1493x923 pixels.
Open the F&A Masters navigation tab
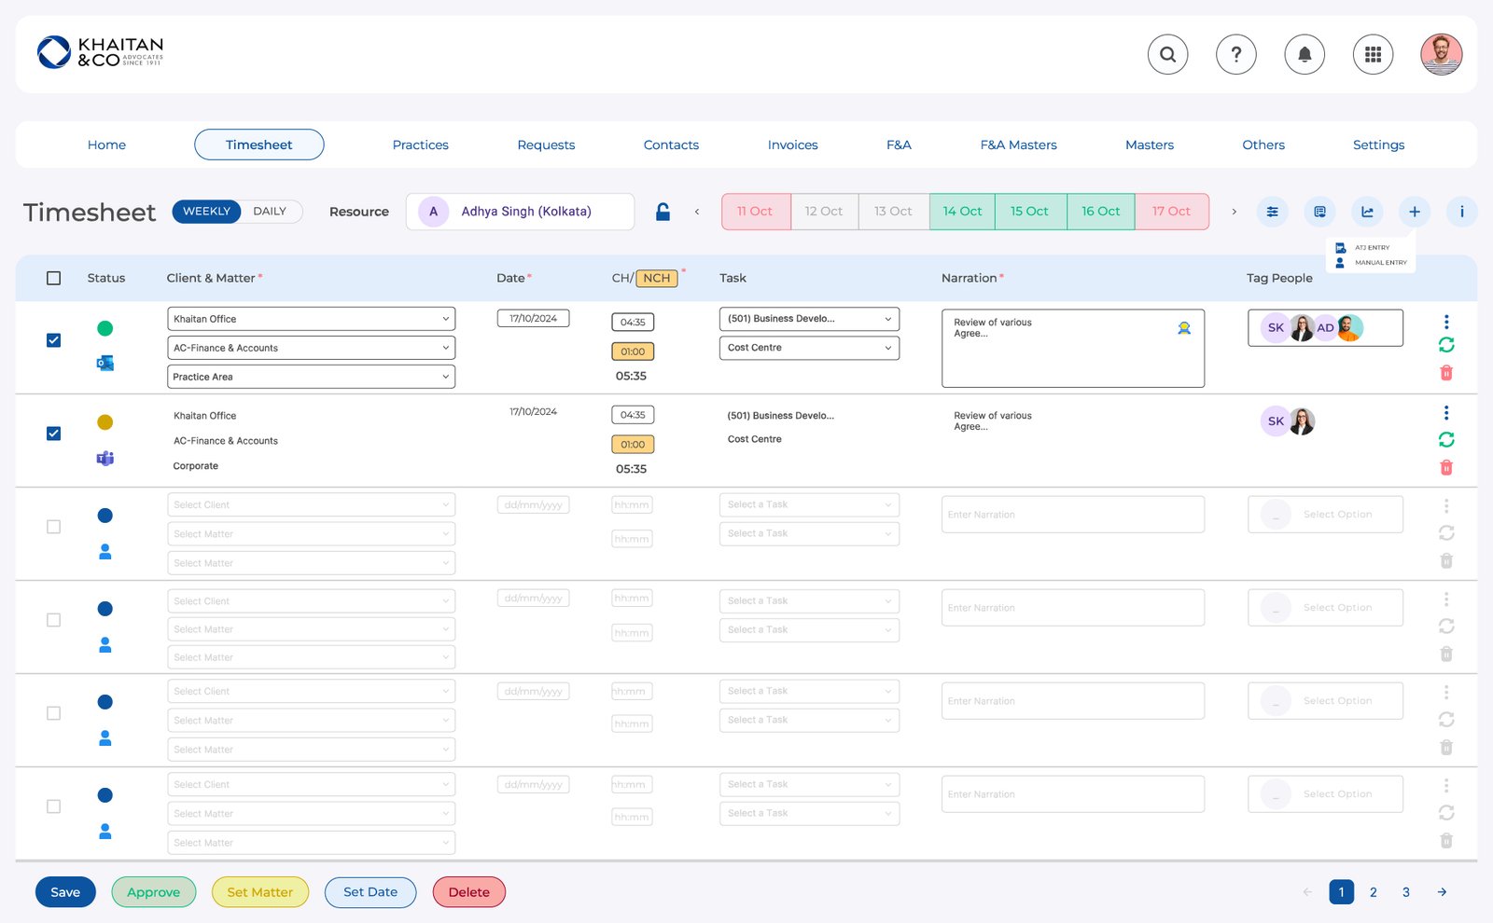[x=1018, y=145]
